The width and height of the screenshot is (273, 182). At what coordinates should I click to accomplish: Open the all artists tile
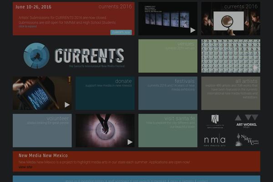231,93
